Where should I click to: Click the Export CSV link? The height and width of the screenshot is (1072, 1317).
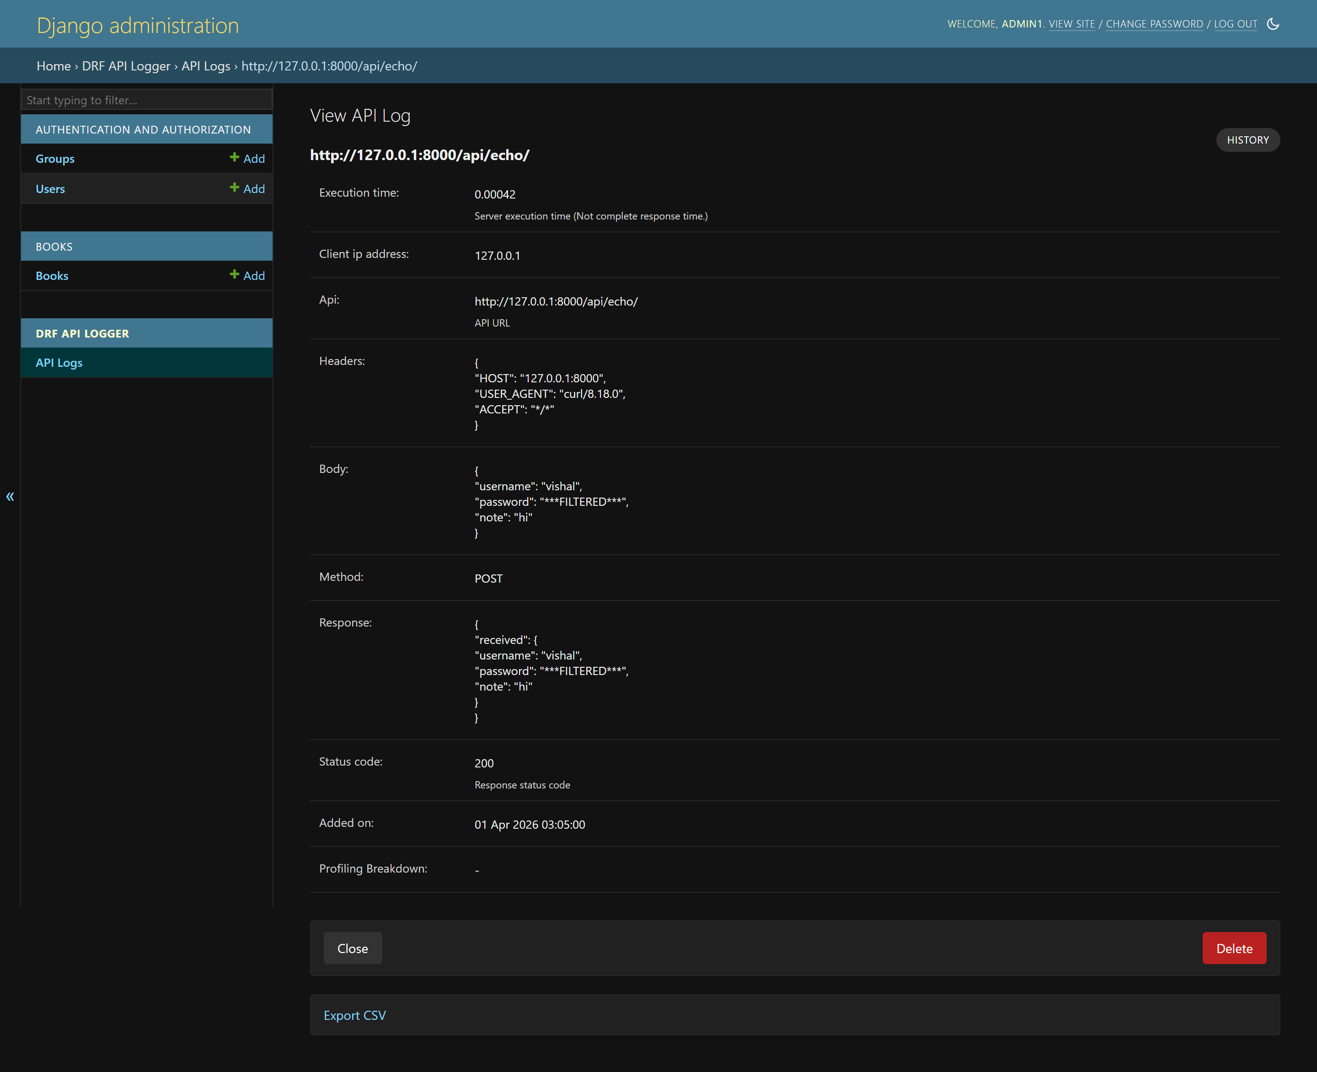(x=354, y=1015)
